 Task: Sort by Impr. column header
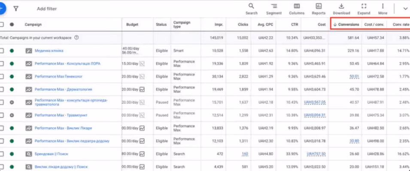(x=219, y=24)
